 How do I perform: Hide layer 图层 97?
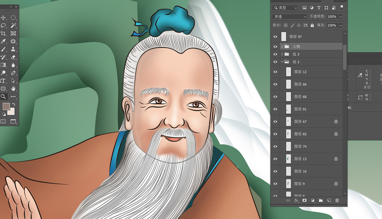point(275,37)
